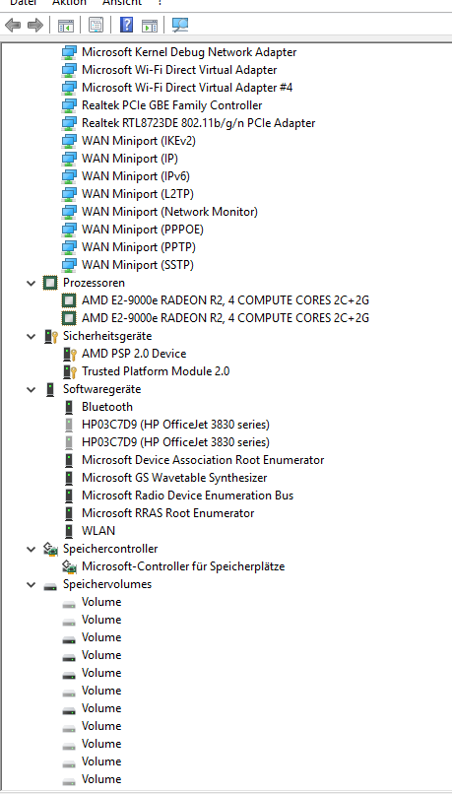
Task: Click the Microsoft Kernel Debug adapter icon
Action: 69,52
